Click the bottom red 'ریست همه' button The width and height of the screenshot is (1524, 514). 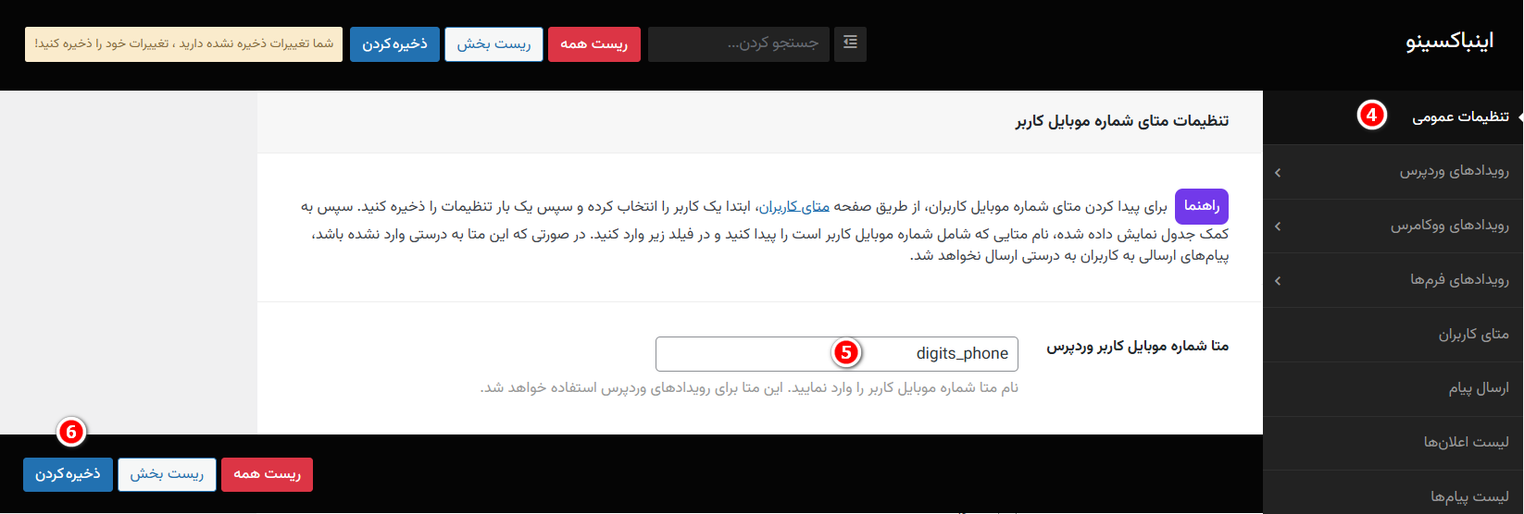(x=267, y=474)
